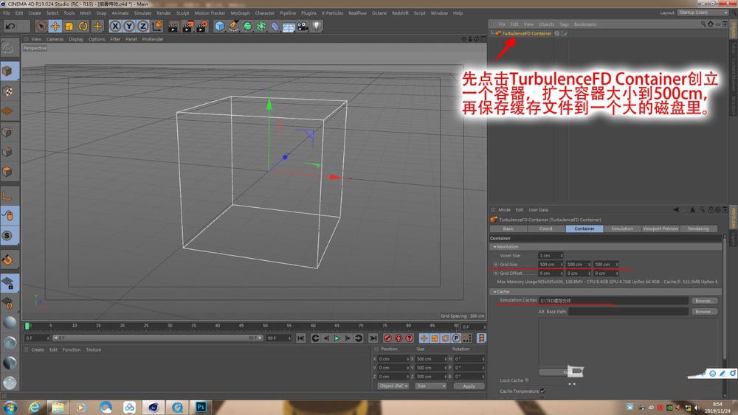738x415 pixels.
Task: Enable Cache Temperature checkbox
Action: coord(542,391)
